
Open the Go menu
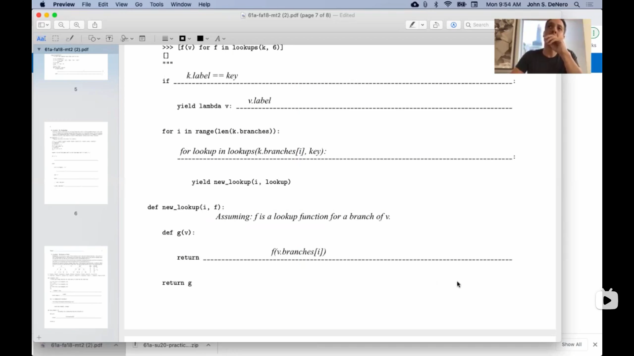139,4
